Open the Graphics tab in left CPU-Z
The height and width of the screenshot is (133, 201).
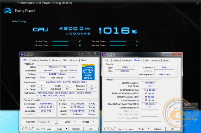point(74,60)
